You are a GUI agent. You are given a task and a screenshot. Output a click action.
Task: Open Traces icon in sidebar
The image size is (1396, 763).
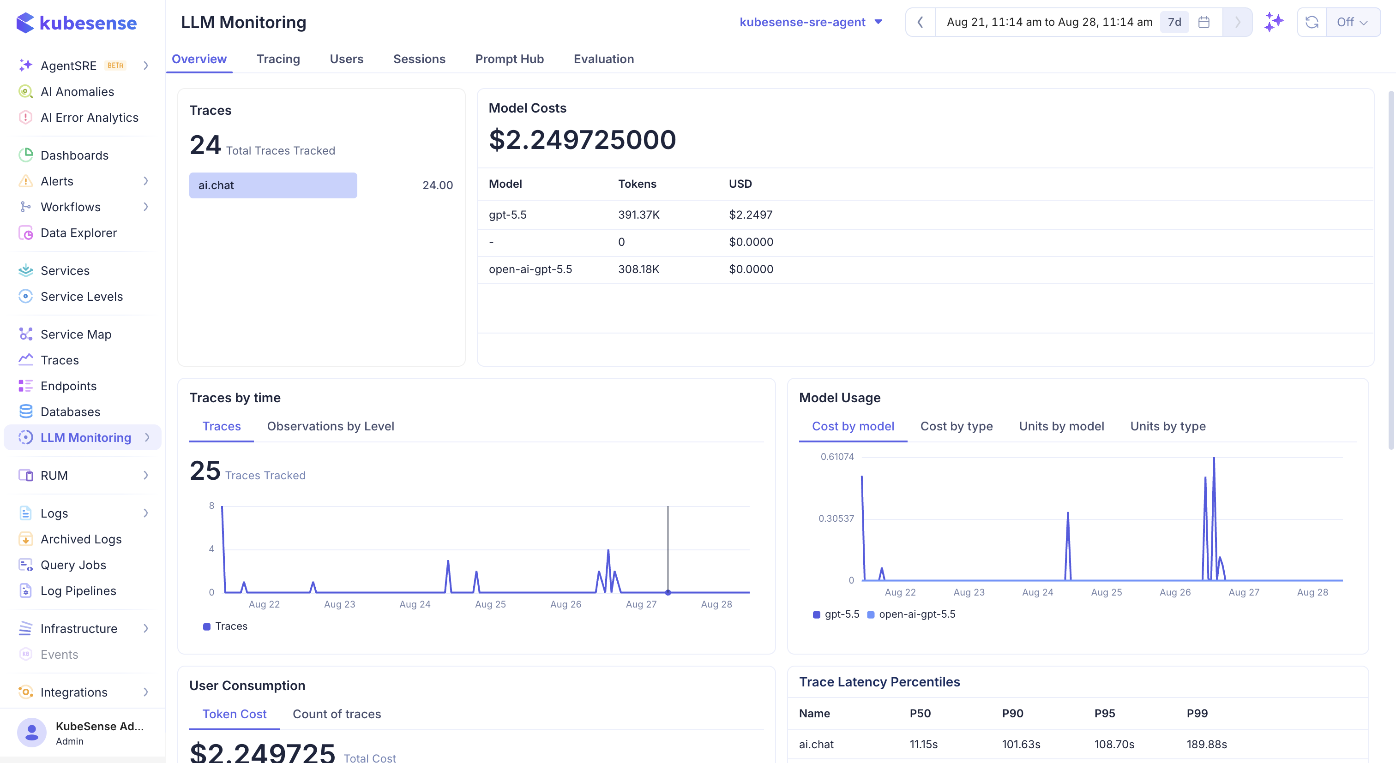click(x=25, y=360)
